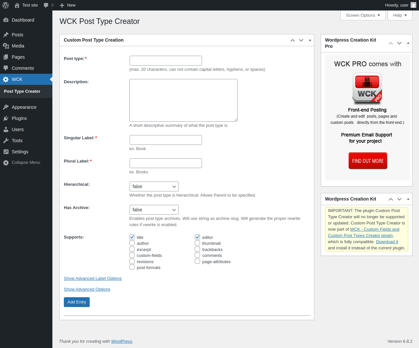Click the WCK PRO logo image

click(x=367, y=88)
